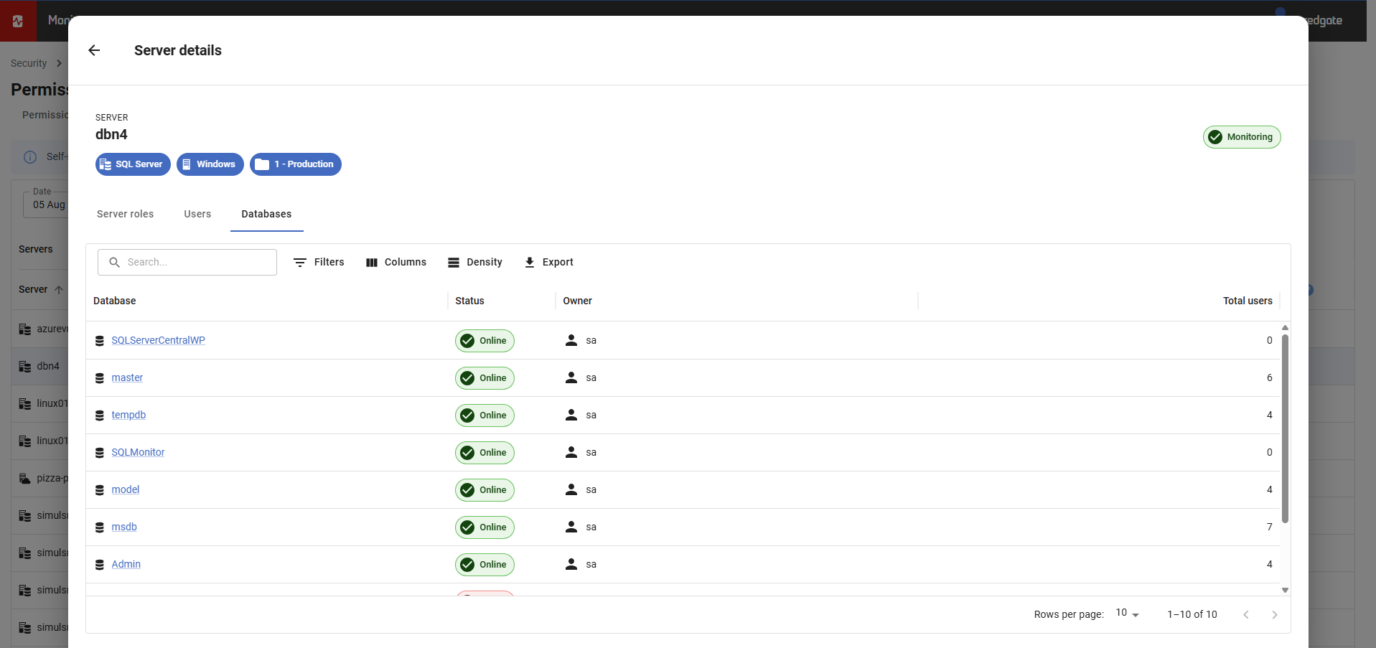Click the database icon beside Admin
The width and height of the screenshot is (1376, 648).
click(100, 565)
